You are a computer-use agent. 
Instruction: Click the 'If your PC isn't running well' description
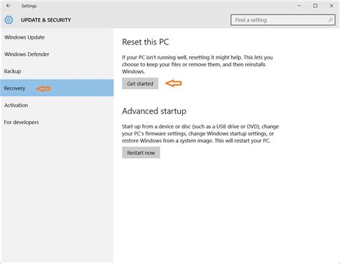[x=197, y=65]
